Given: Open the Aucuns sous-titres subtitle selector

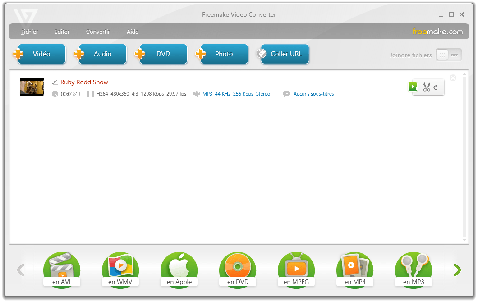Looking at the screenshot, I should (313, 94).
